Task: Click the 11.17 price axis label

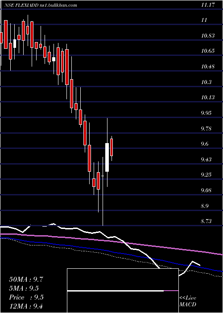Action: (208, 5)
